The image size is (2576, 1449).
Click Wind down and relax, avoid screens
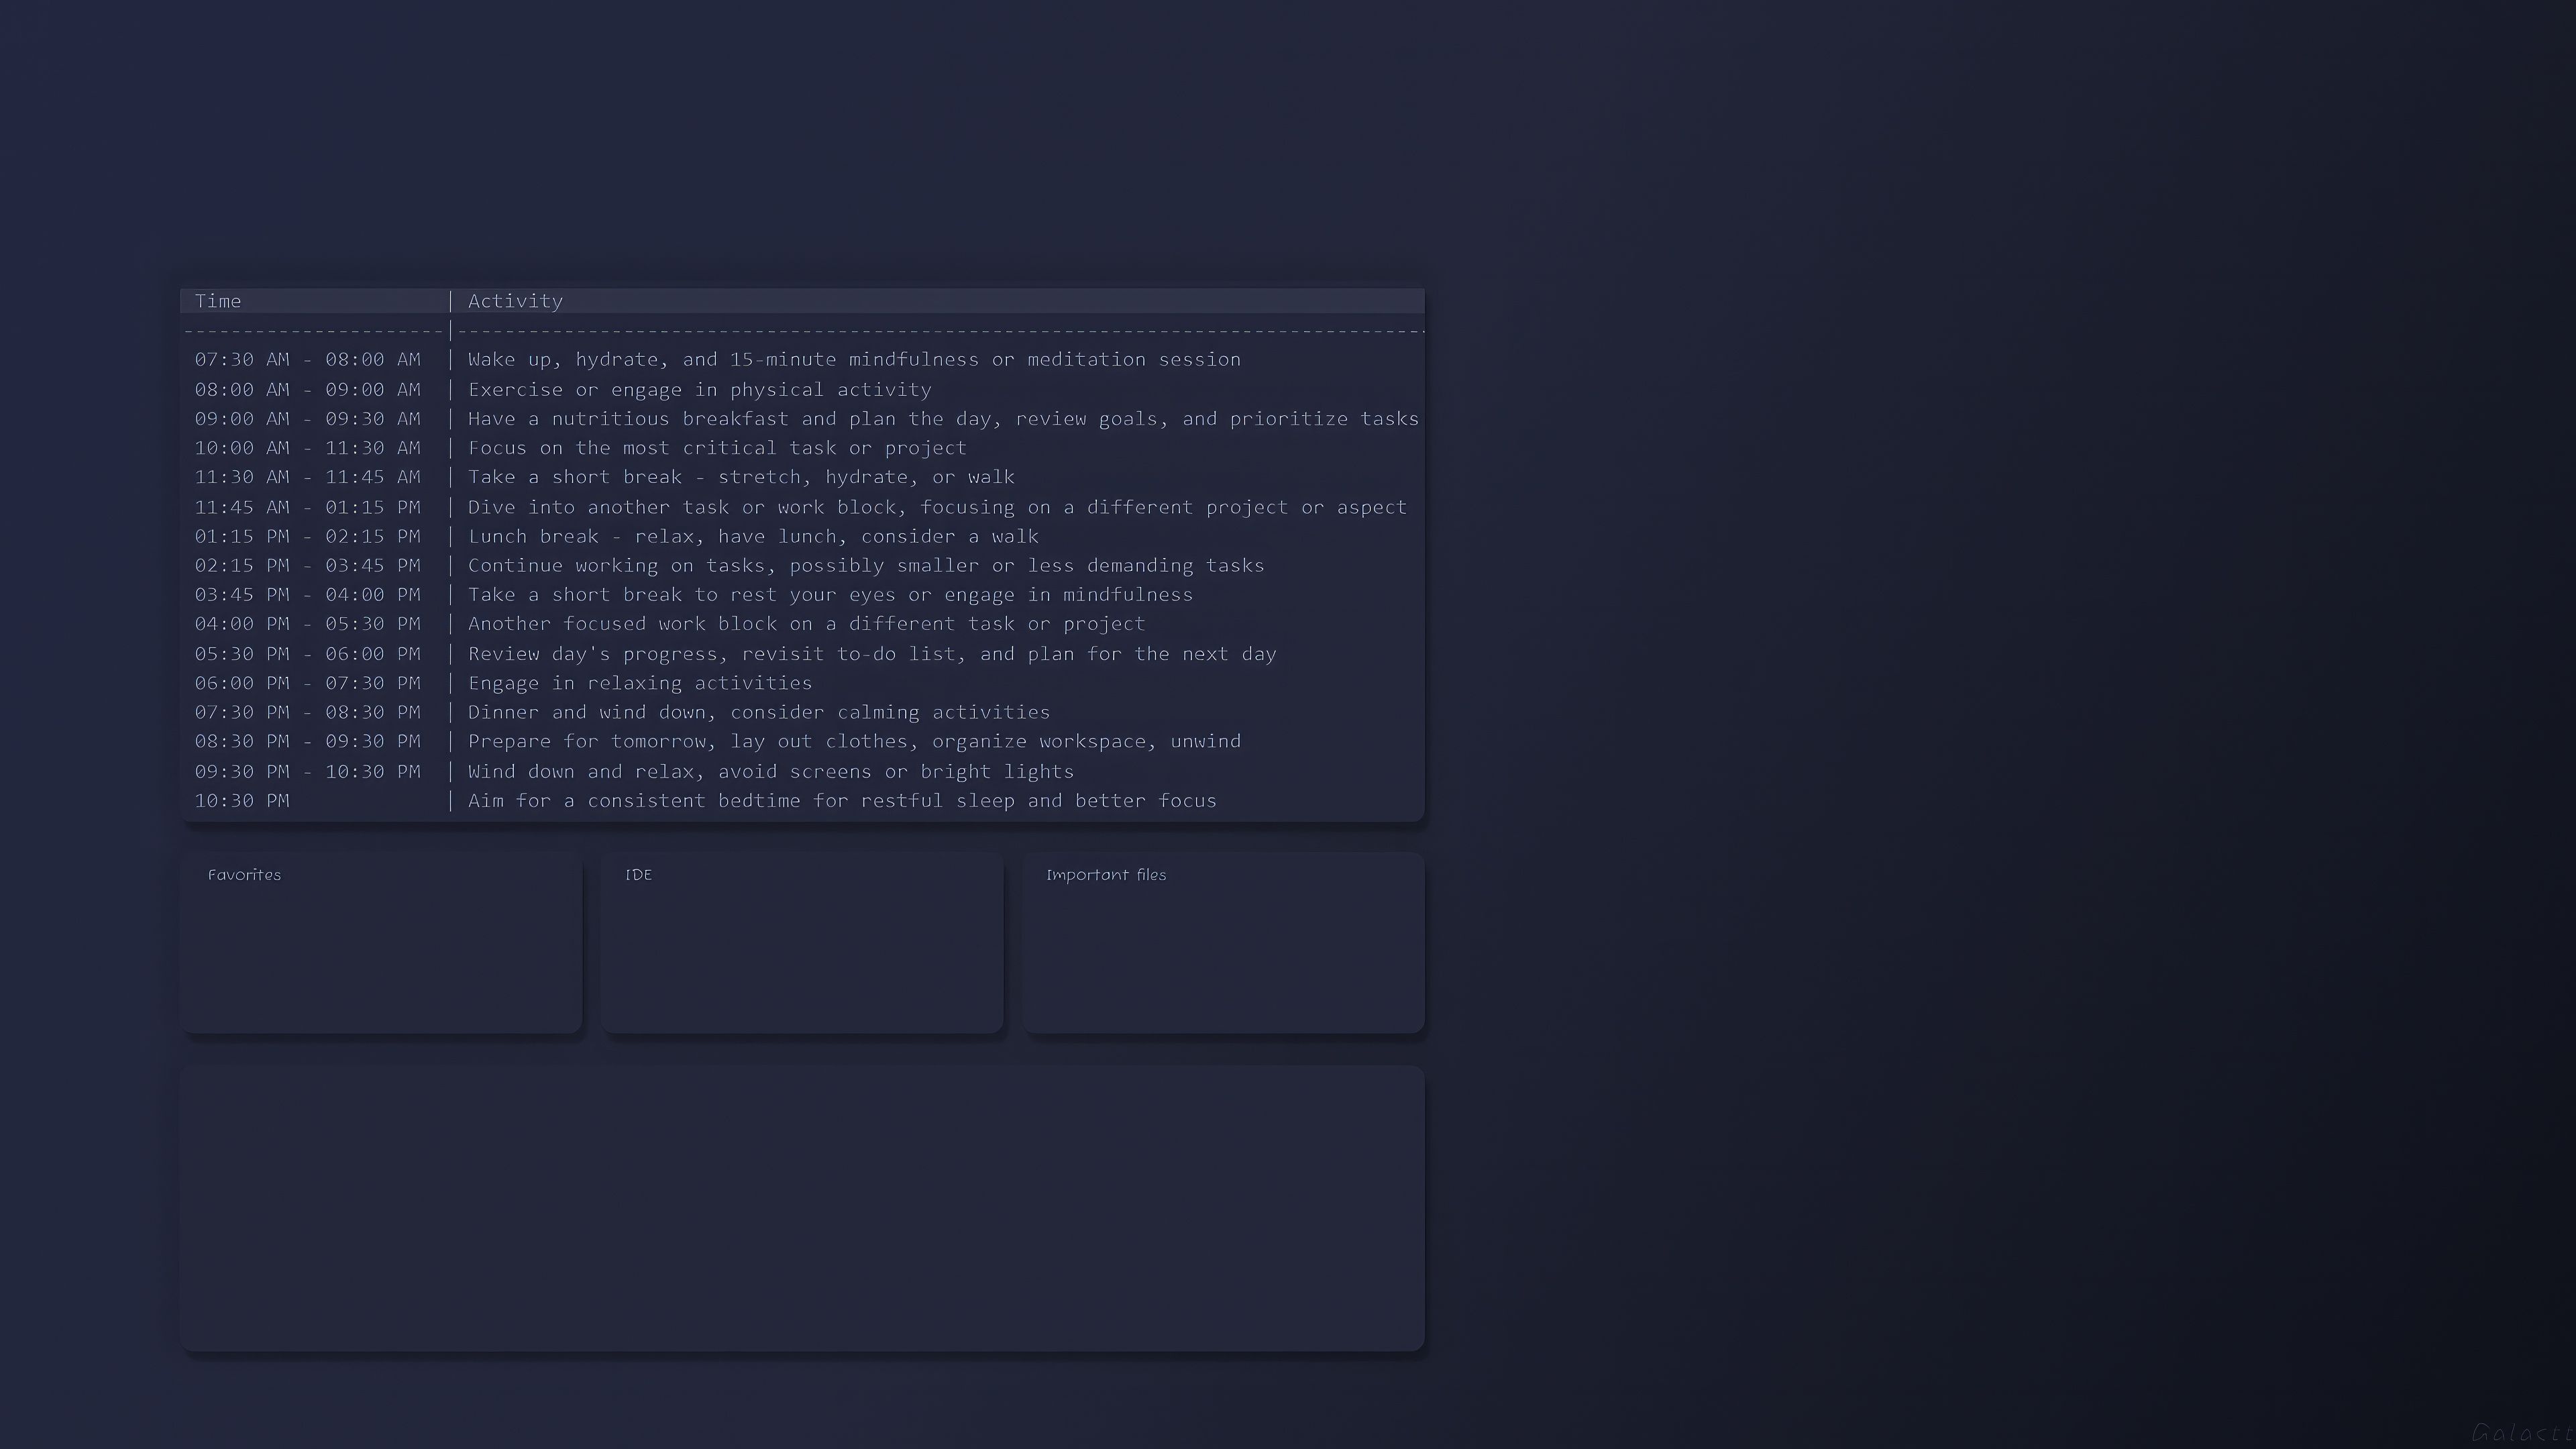[x=771, y=772]
